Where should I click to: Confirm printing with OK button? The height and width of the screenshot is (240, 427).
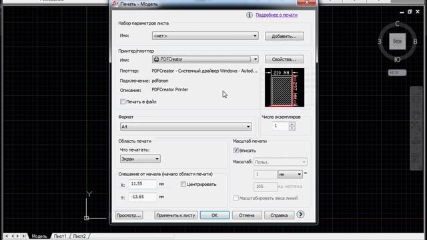tap(215, 215)
